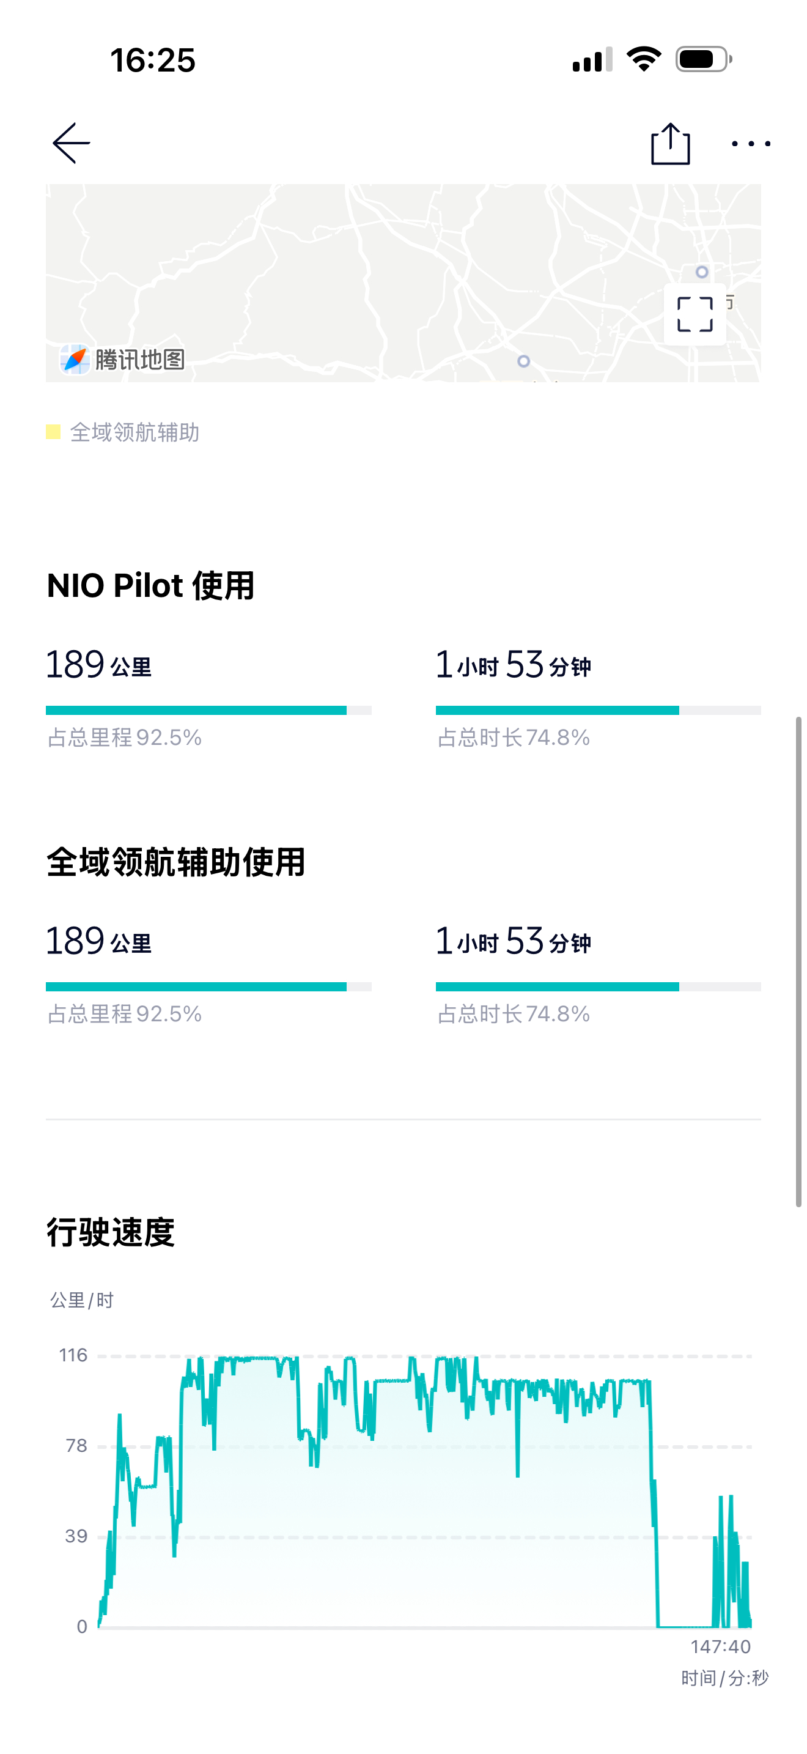Tap the 147:40 time axis label

721,1646
